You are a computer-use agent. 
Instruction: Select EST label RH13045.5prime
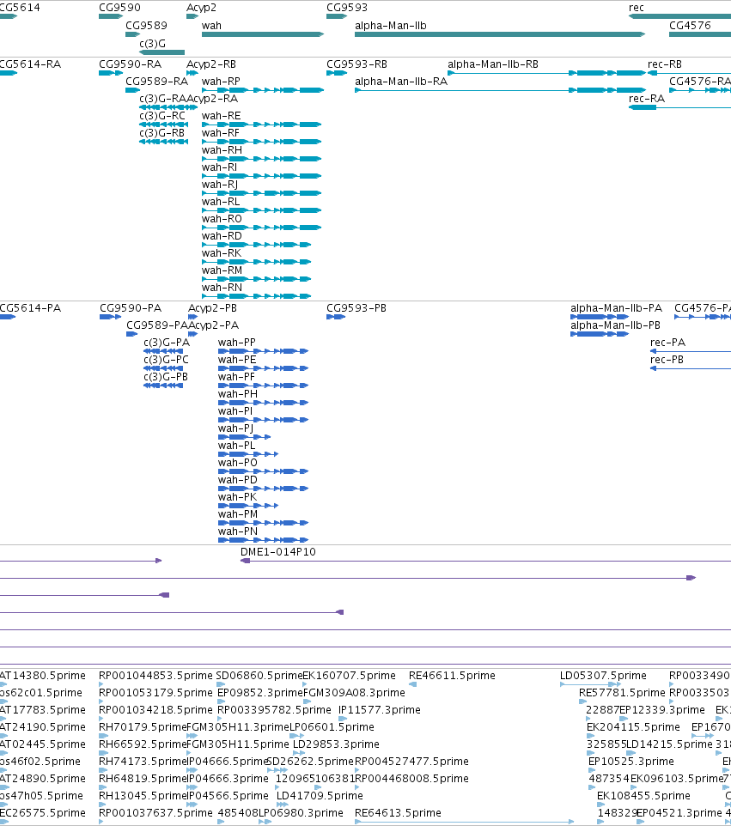(x=143, y=796)
